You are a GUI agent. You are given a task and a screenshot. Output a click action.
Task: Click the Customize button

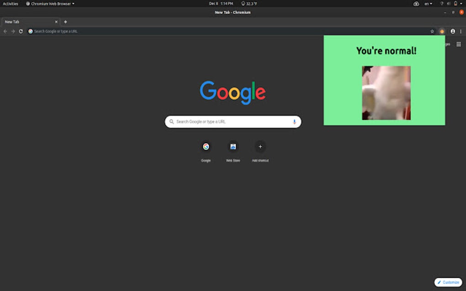click(447, 282)
